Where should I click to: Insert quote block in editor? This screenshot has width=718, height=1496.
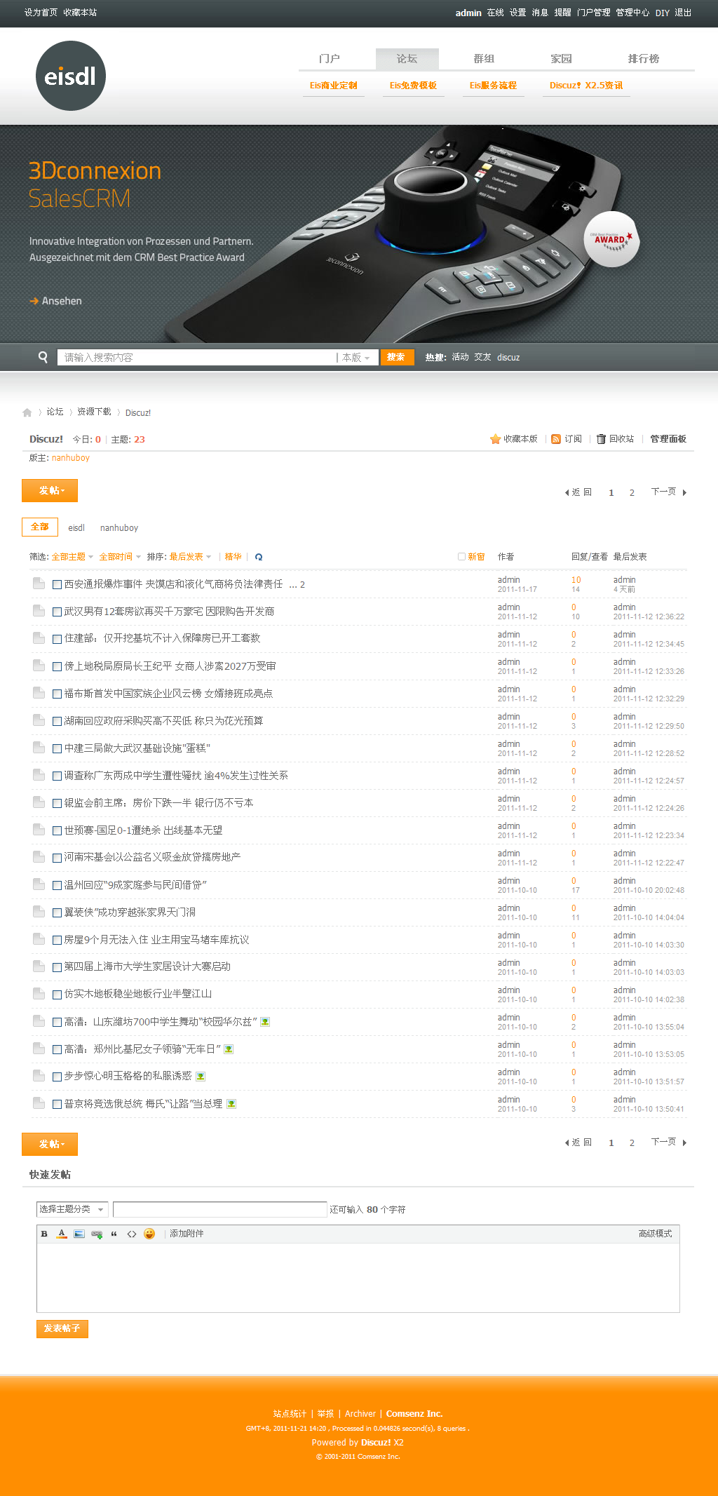(x=114, y=1234)
